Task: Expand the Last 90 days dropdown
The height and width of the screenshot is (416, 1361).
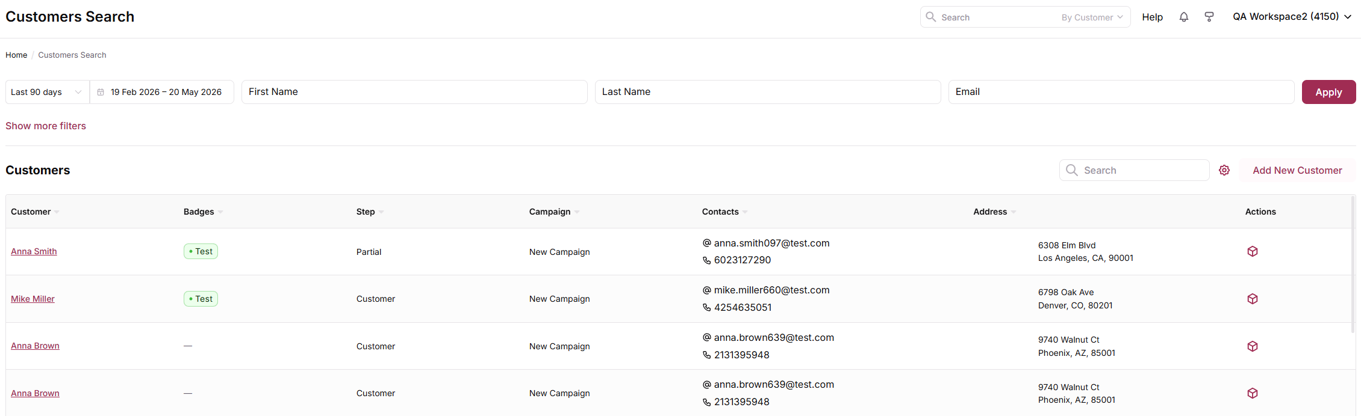Action: click(48, 92)
